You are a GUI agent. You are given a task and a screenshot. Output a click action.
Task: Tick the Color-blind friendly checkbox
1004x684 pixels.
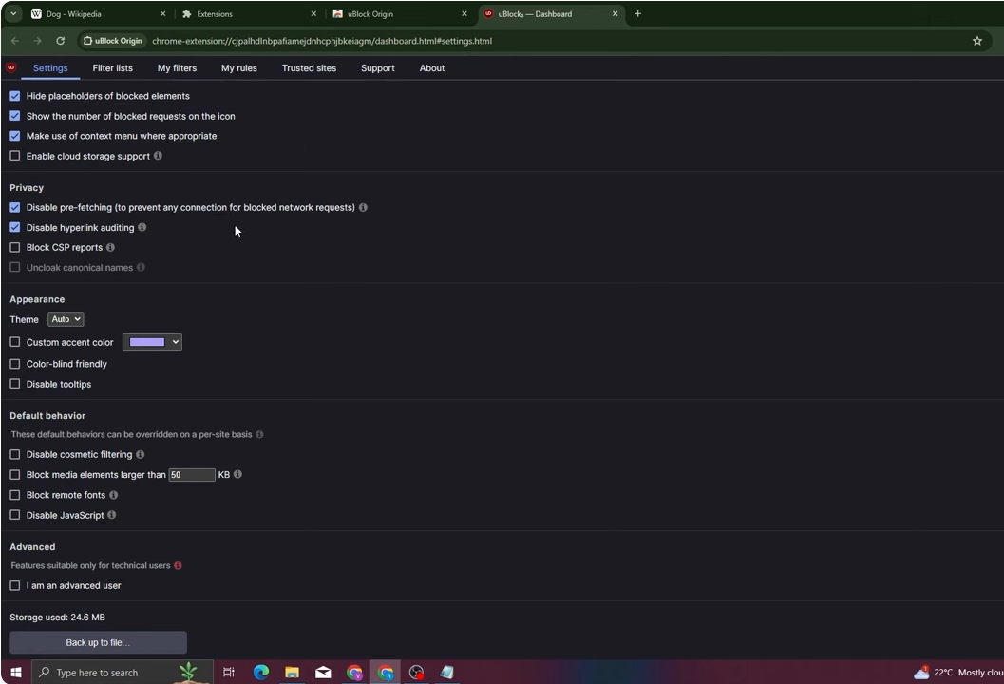(15, 364)
